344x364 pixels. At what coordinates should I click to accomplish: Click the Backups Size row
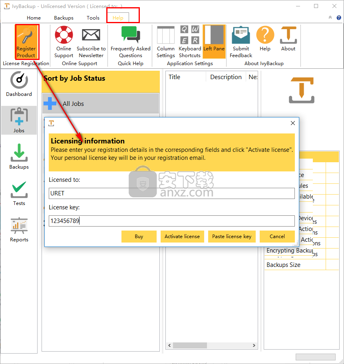click(x=302, y=265)
